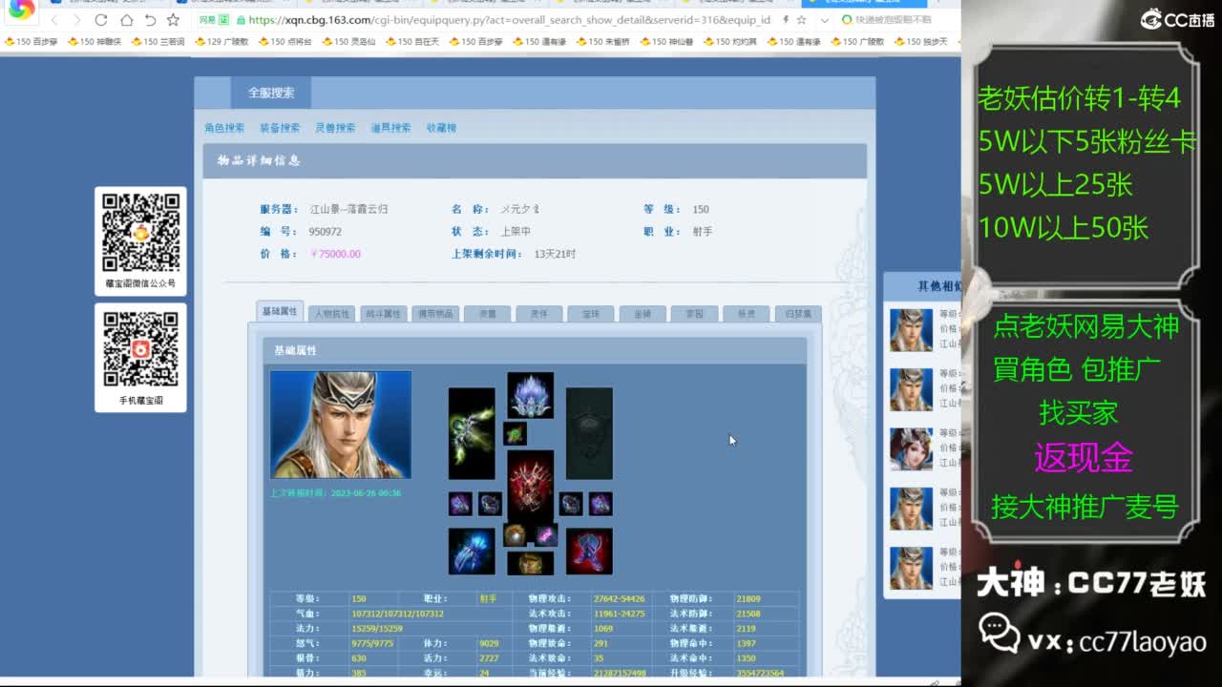The image size is (1222, 687).
Task: Switch to the 人物抗性 tab
Action: point(332,314)
